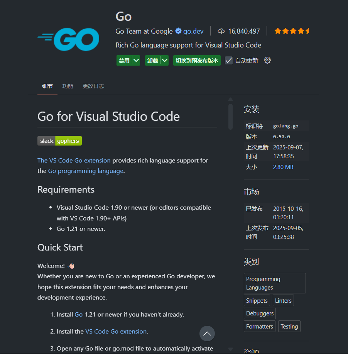
Task: Click the scroll-to-top arrow button
Action: (x=207, y=334)
